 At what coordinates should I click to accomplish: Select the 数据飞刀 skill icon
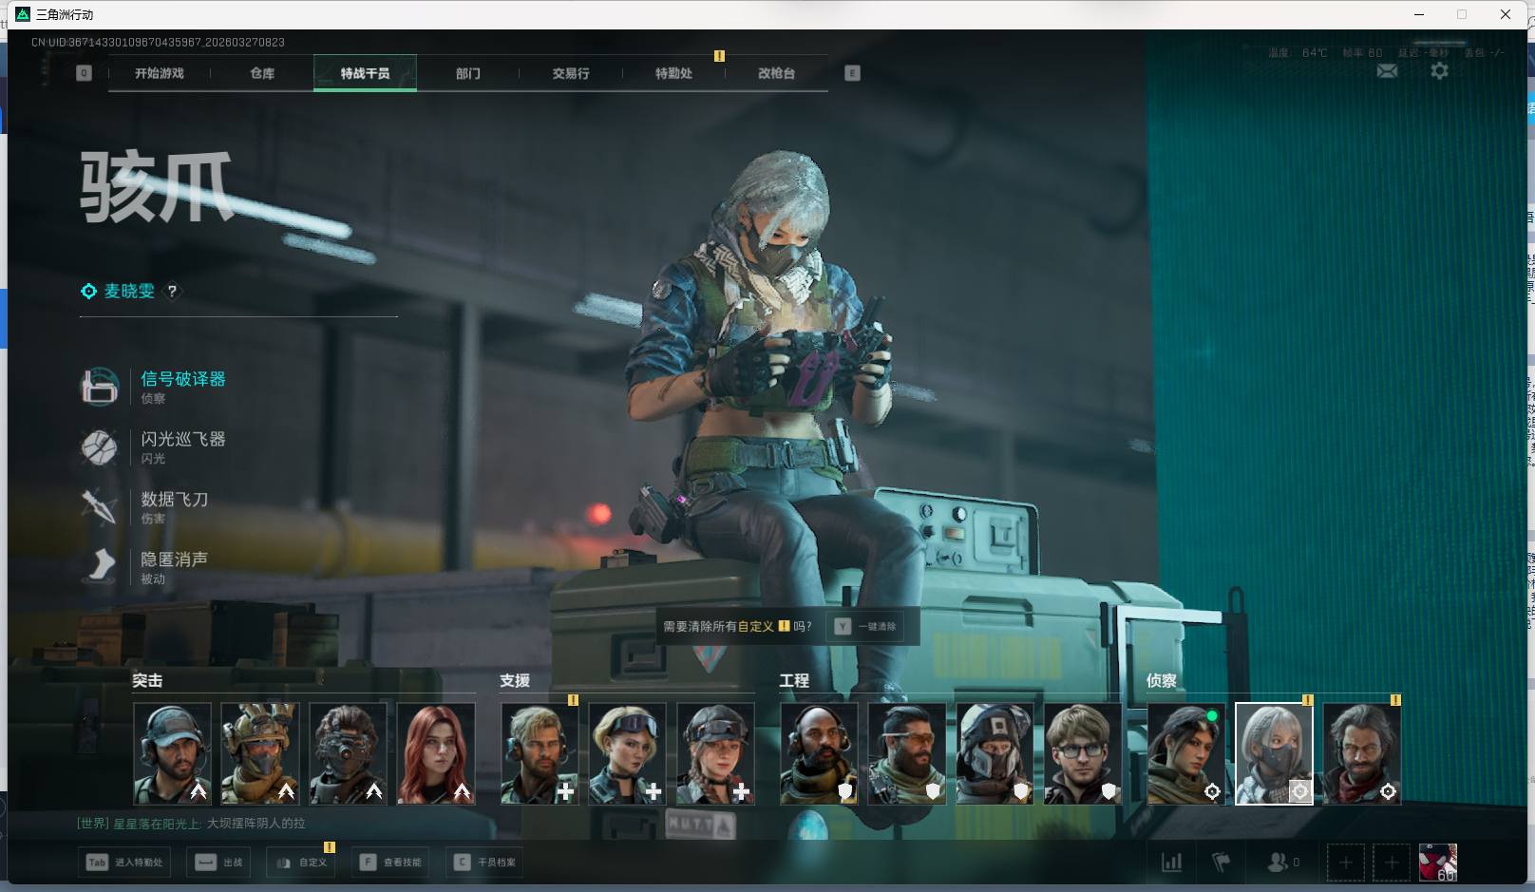tap(100, 507)
